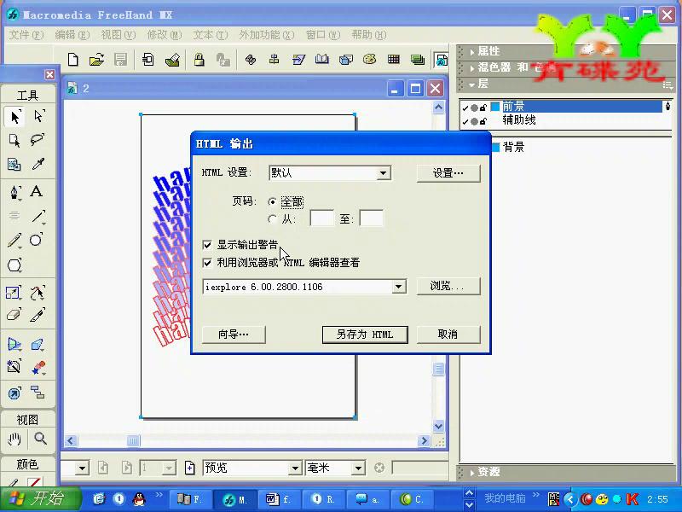Open the 毫米 units dropdown
The height and width of the screenshot is (512, 682).
click(358, 468)
